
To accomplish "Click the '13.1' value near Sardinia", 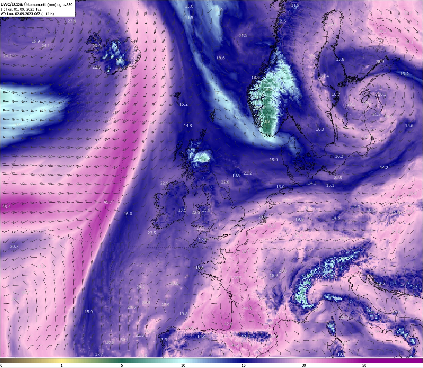I will pyautogui.click(x=341, y=354).
